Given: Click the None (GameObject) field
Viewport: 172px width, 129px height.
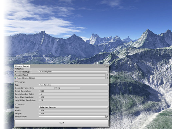Looking at the screenshot, I should 60,78.
